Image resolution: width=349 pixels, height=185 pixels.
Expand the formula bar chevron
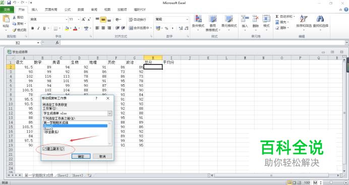tap(346, 42)
